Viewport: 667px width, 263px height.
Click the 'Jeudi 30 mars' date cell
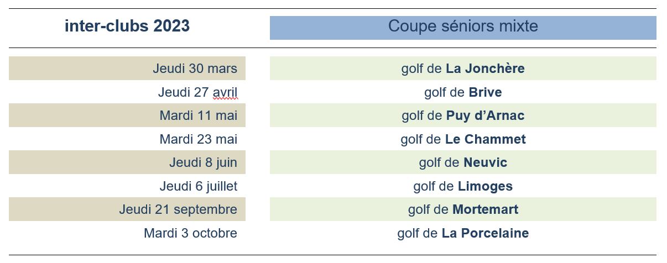point(127,69)
